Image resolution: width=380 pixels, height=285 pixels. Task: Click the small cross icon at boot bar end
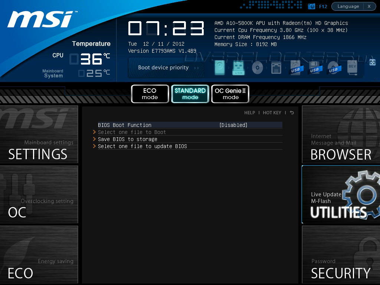[x=373, y=62]
